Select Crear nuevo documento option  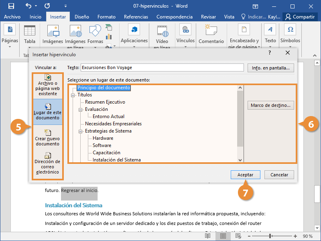(x=48, y=138)
